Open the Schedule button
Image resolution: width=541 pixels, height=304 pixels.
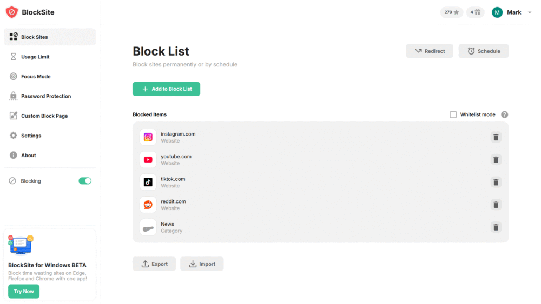[484, 51]
